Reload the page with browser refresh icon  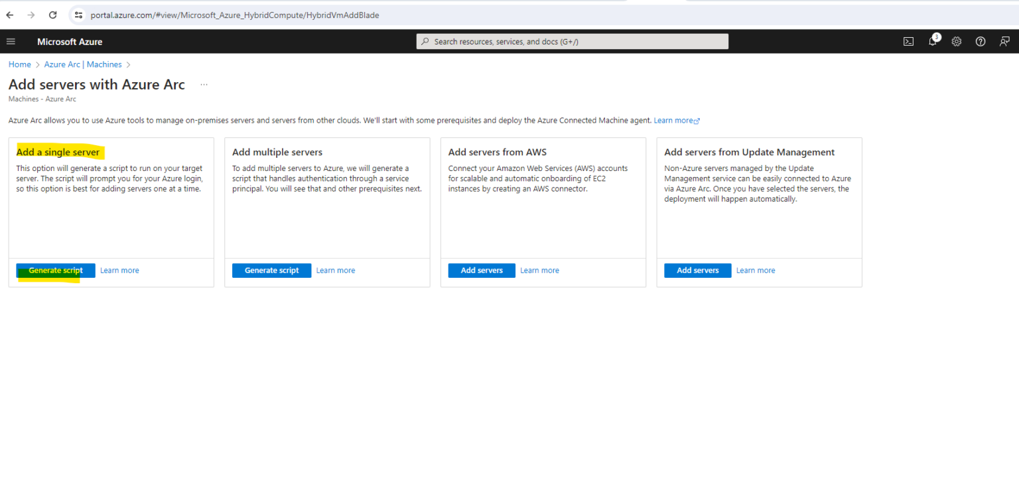(x=53, y=15)
